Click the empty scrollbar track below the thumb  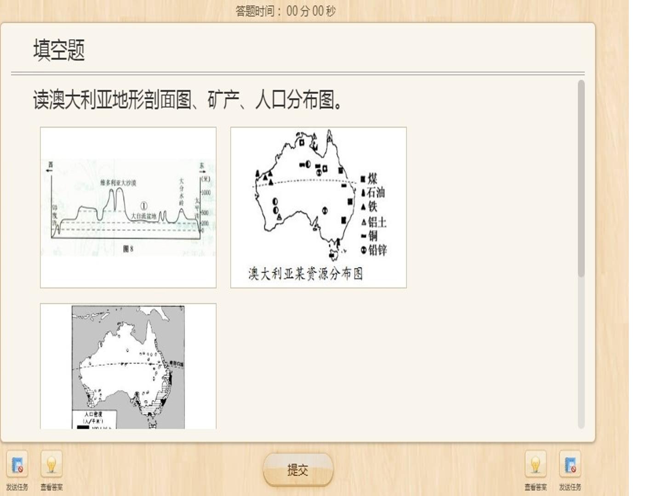581,353
